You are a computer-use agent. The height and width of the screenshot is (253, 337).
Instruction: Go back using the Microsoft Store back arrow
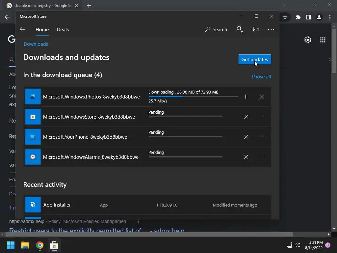(22, 29)
